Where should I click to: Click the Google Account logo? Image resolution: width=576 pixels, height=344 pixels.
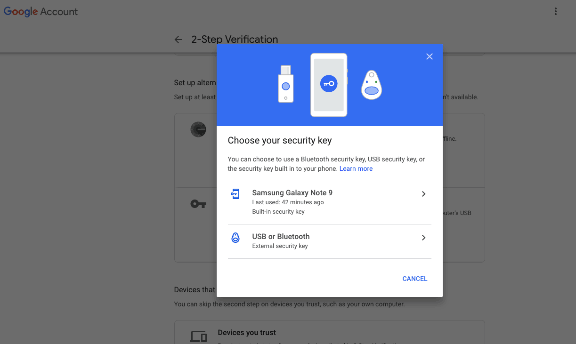pyautogui.click(x=41, y=12)
